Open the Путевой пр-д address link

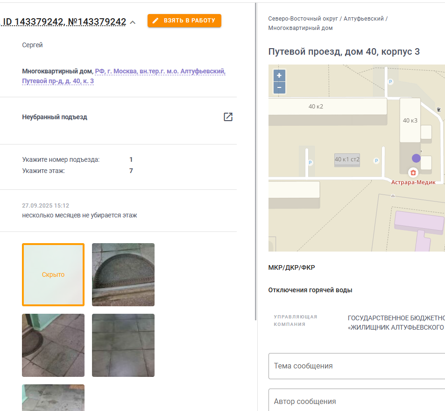[x=124, y=76]
